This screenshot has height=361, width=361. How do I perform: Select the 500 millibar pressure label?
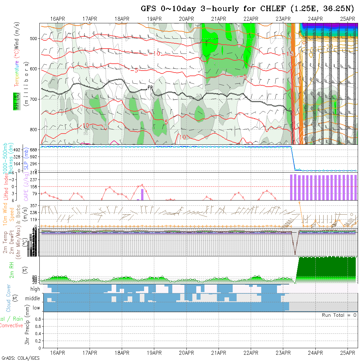(33, 38)
